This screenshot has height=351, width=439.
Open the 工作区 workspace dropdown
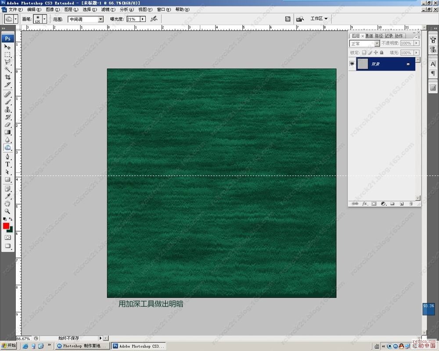(319, 18)
